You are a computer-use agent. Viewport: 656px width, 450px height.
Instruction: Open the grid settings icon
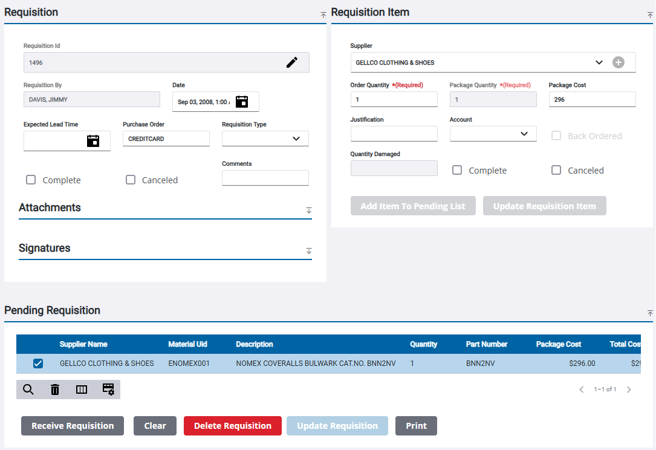pos(108,390)
